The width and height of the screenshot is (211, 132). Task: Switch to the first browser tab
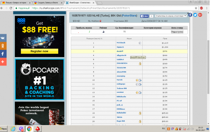[x=16, y=3]
